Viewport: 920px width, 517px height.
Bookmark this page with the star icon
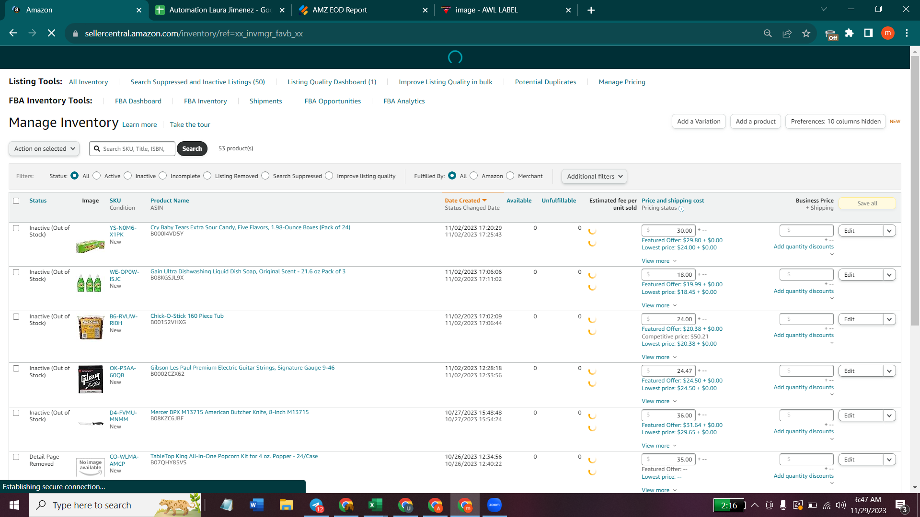(x=806, y=33)
